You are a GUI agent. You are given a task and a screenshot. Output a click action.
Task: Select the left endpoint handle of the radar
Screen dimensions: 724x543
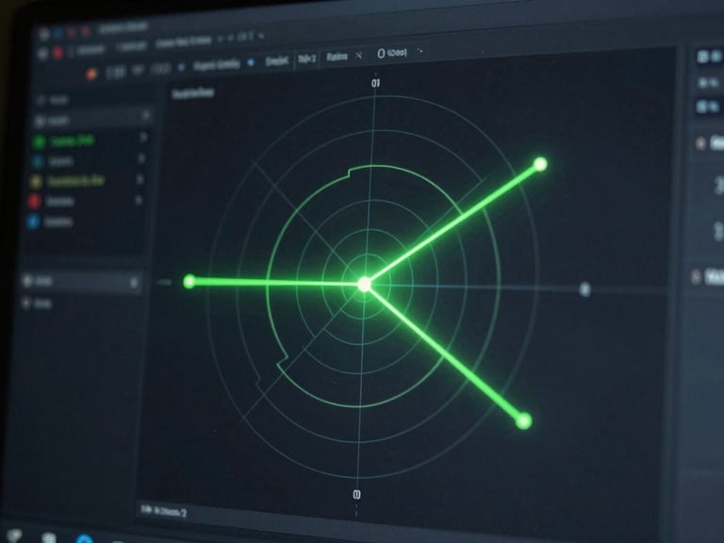189,281
